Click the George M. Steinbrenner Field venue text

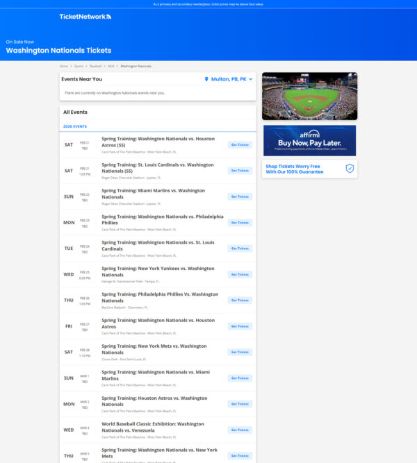pyautogui.click(x=131, y=281)
